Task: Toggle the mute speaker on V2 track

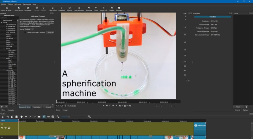Action: (2, 128)
